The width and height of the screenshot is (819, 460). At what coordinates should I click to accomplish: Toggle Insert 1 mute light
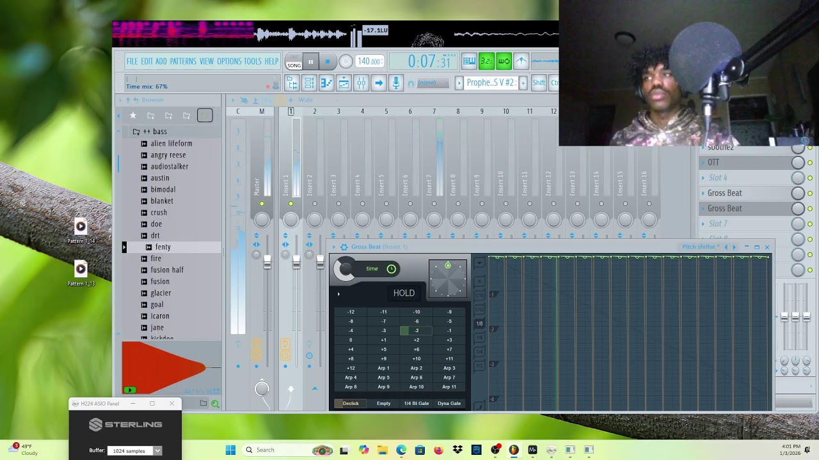click(290, 204)
